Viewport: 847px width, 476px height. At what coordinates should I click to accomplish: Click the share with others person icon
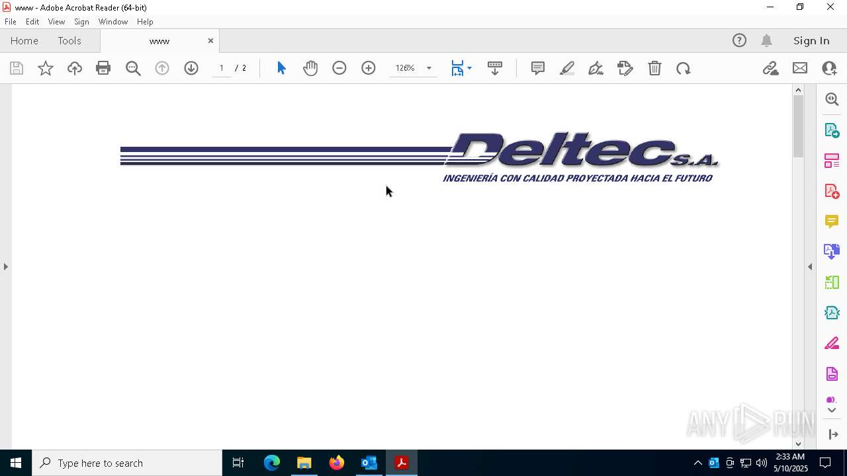tap(829, 68)
